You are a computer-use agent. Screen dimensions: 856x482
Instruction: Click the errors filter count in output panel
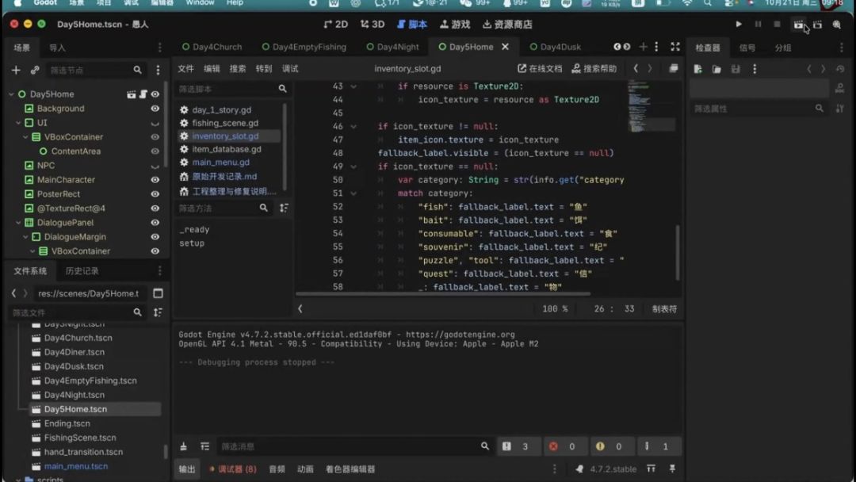pyautogui.click(x=562, y=446)
